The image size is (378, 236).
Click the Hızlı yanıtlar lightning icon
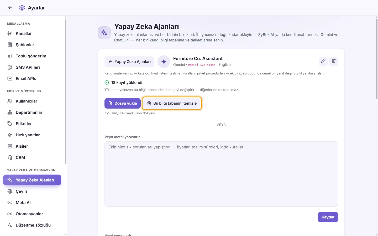[10, 135]
